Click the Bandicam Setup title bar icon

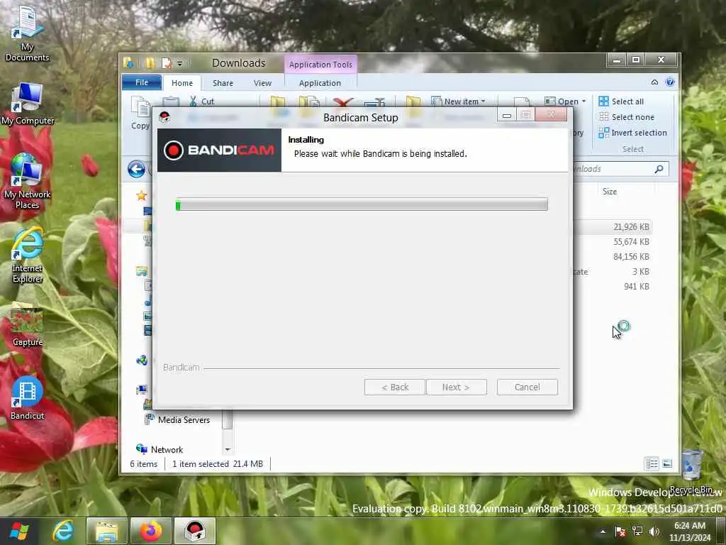point(164,117)
